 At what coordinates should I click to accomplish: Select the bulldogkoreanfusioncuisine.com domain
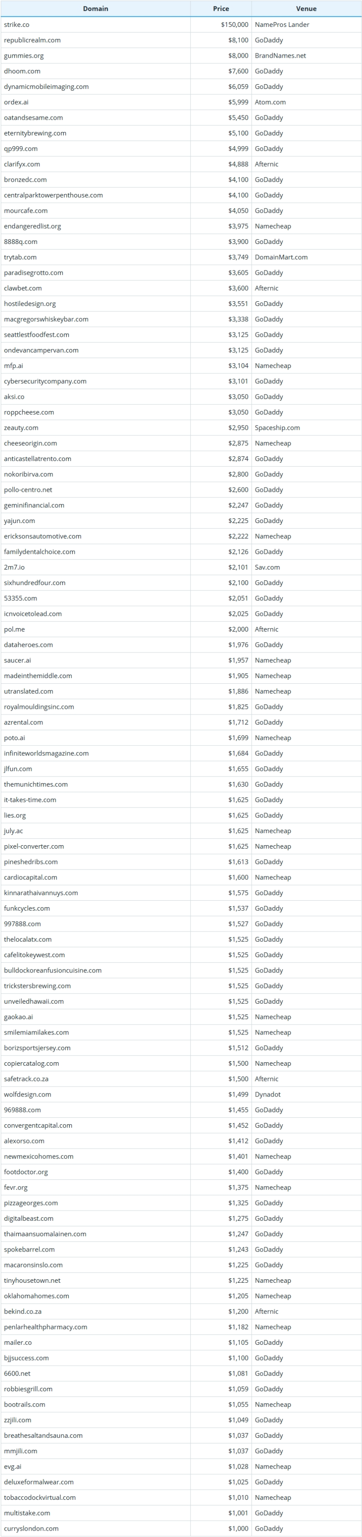click(x=53, y=971)
